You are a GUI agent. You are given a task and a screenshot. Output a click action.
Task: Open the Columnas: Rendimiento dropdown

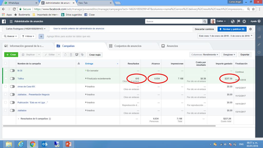click(x=205, y=55)
